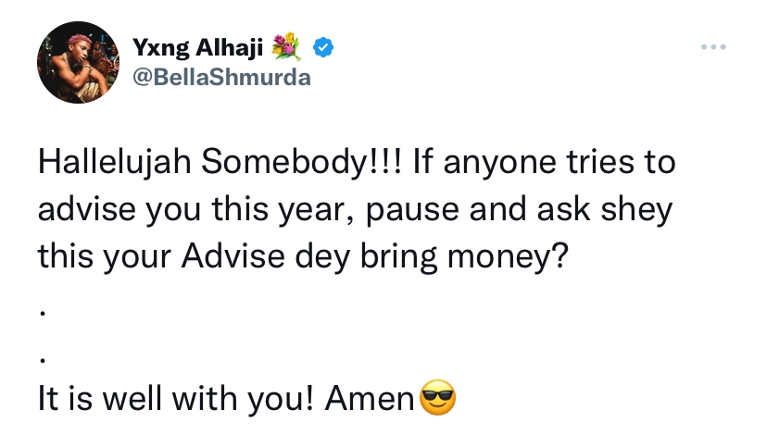767x447 pixels.
Task: Visit the @BellaShmurda handle link
Action: coord(221,77)
